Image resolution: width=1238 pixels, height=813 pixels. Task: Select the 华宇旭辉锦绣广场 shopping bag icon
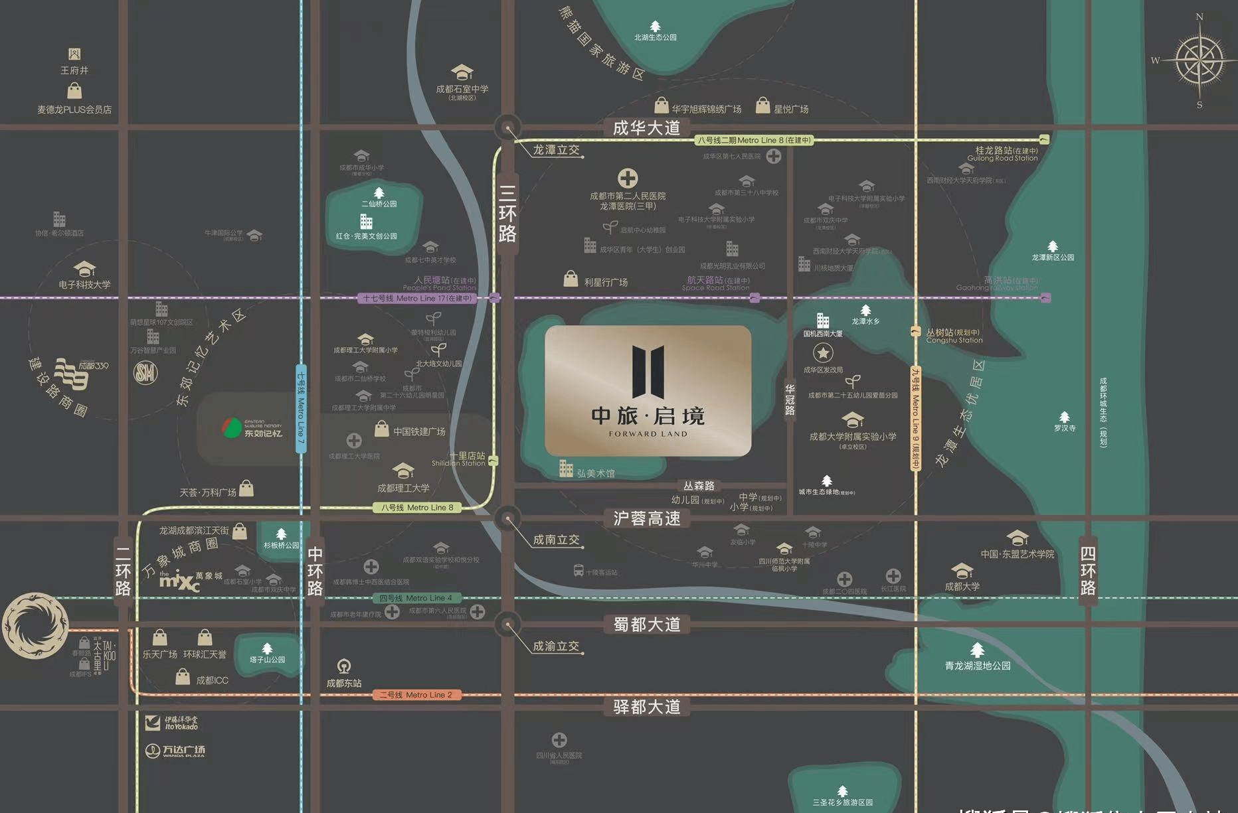click(662, 105)
